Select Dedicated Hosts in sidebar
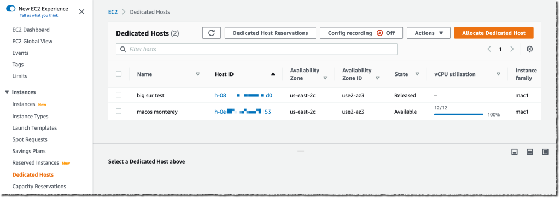The image size is (560, 198). [x=33, y=175]
